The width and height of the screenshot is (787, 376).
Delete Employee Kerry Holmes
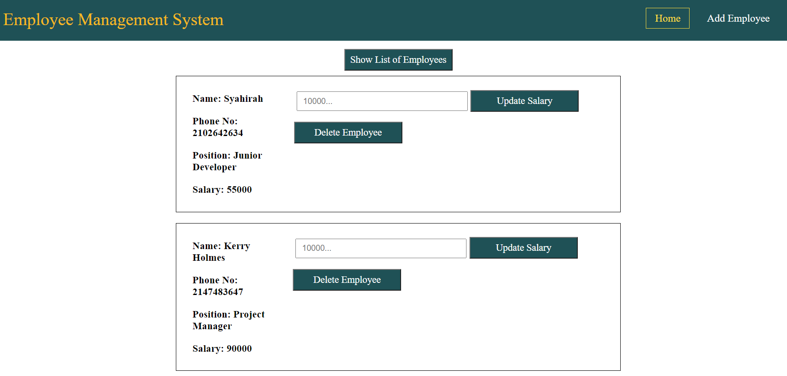tap(347, 280)
